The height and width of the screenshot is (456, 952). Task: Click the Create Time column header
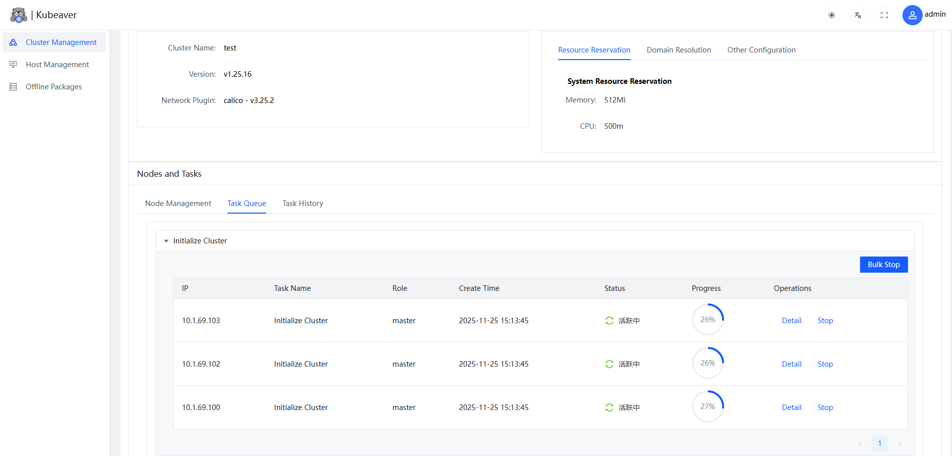[x=479, y=288]
